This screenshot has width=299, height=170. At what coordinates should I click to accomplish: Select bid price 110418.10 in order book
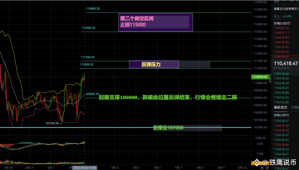pyautogui.click(x=281, y=83)
